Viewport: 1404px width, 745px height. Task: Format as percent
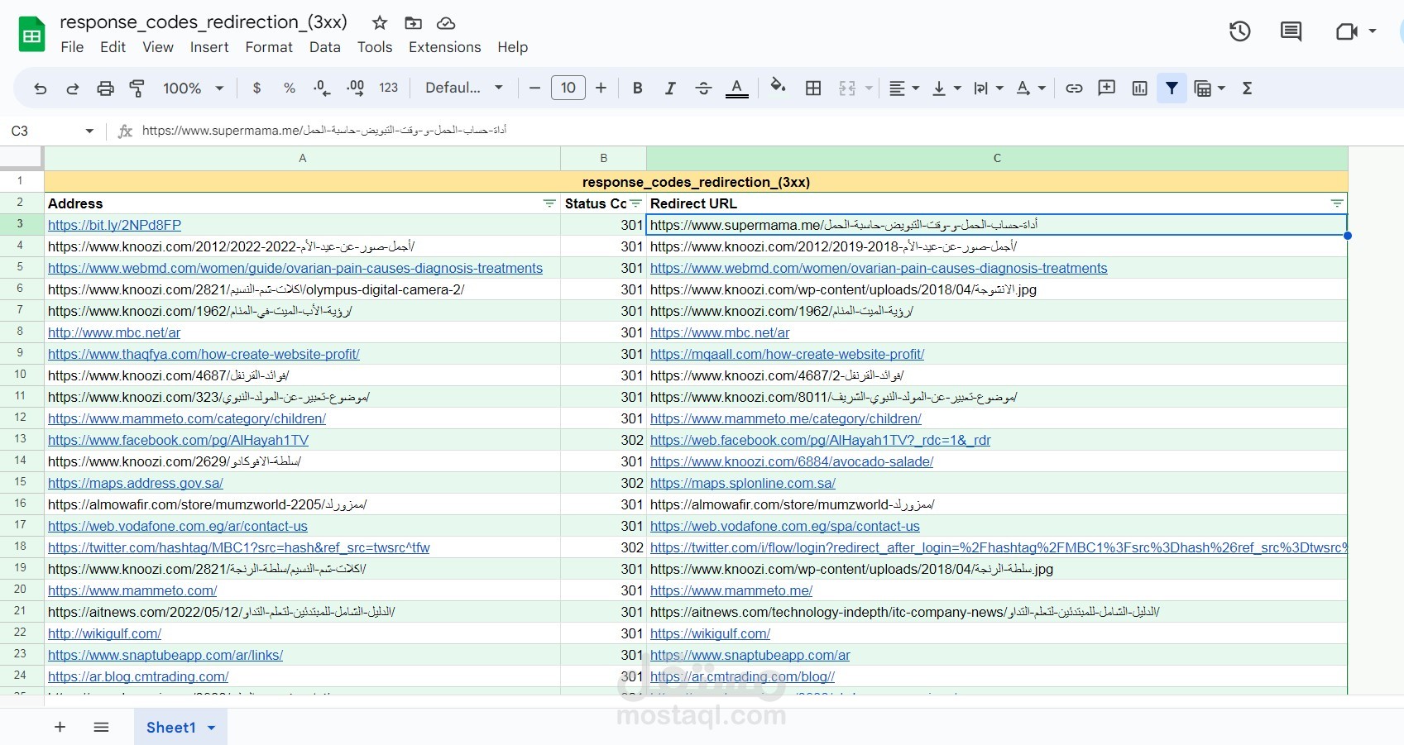[290, 88]
